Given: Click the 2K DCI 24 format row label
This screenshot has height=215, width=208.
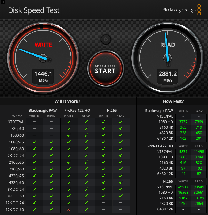Looking at the screenshot, I should click(16, 156).
